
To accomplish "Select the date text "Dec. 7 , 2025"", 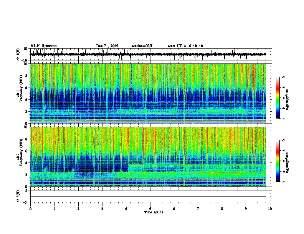I will click(107, 46).
